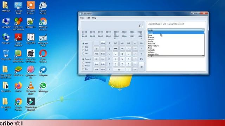Open the Calculator View menu
The image size is (225, 126).
click(82, 18)
